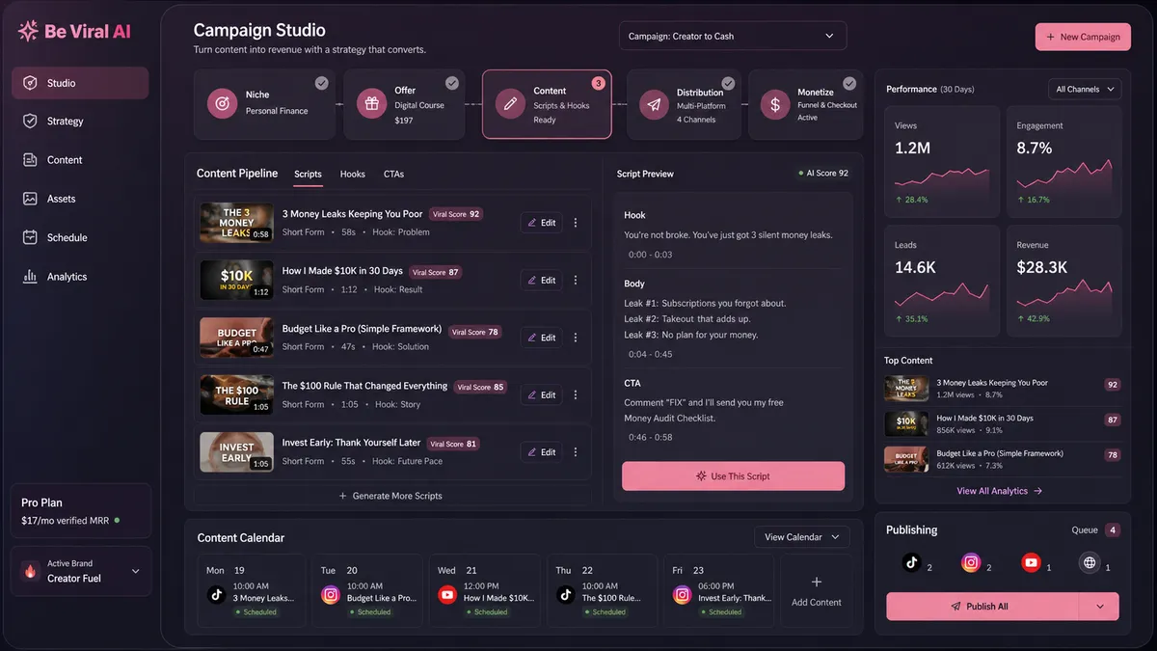Open the Invest Early video thumbnail
This screenshot has height=651, width=1157.
pos(236,452)
